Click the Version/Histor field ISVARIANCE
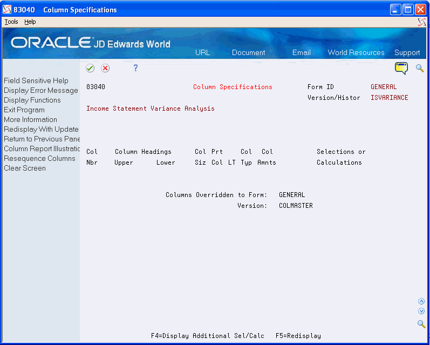This screenshot has height=345, width=430. (x=390, y=98)
